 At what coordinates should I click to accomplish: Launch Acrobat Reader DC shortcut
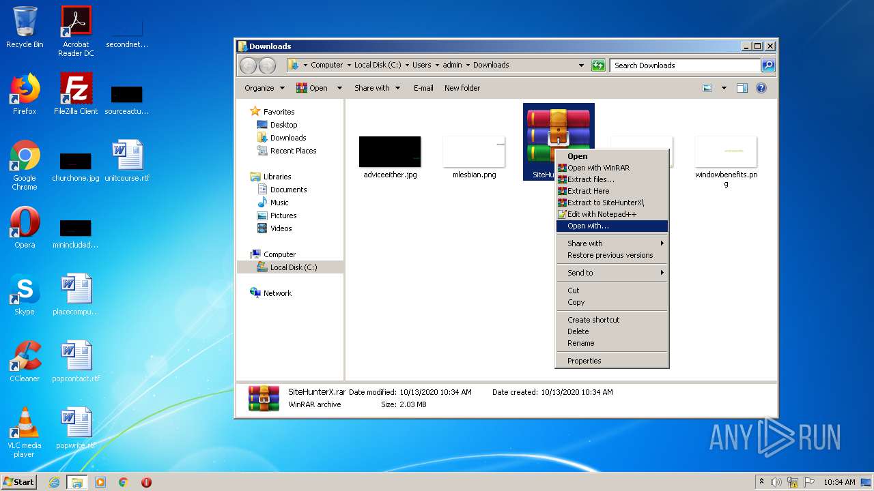(x=76, y=31)
